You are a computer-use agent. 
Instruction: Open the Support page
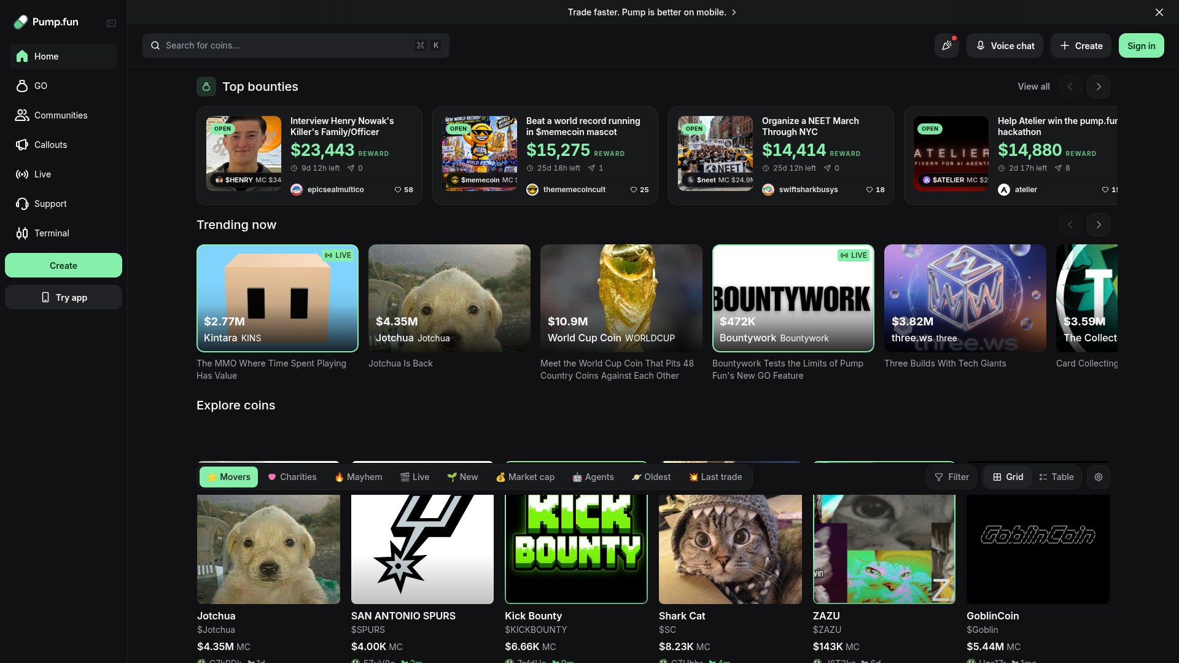tap(63, 204)
